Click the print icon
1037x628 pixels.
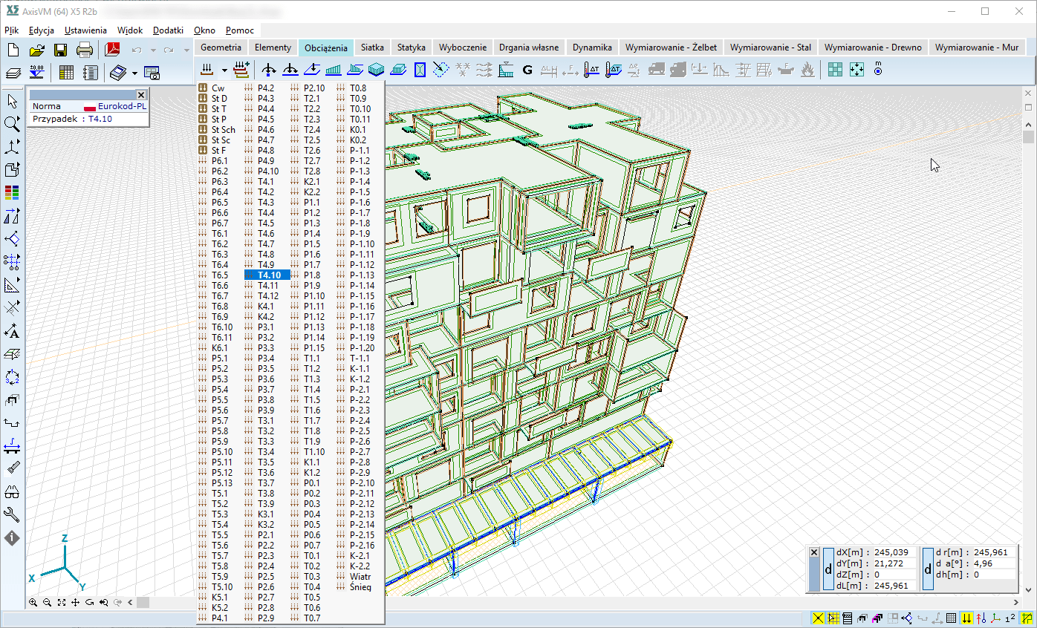(x=85, y=50)
